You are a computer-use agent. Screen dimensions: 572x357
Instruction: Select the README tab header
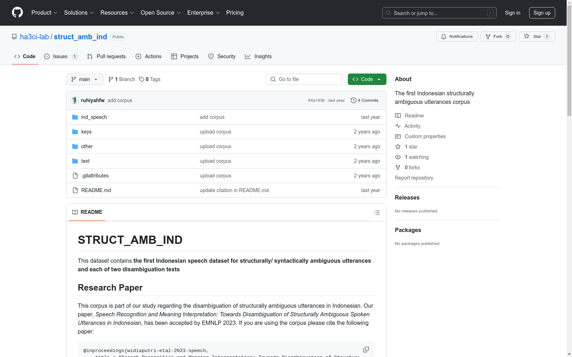pos(87,212)
